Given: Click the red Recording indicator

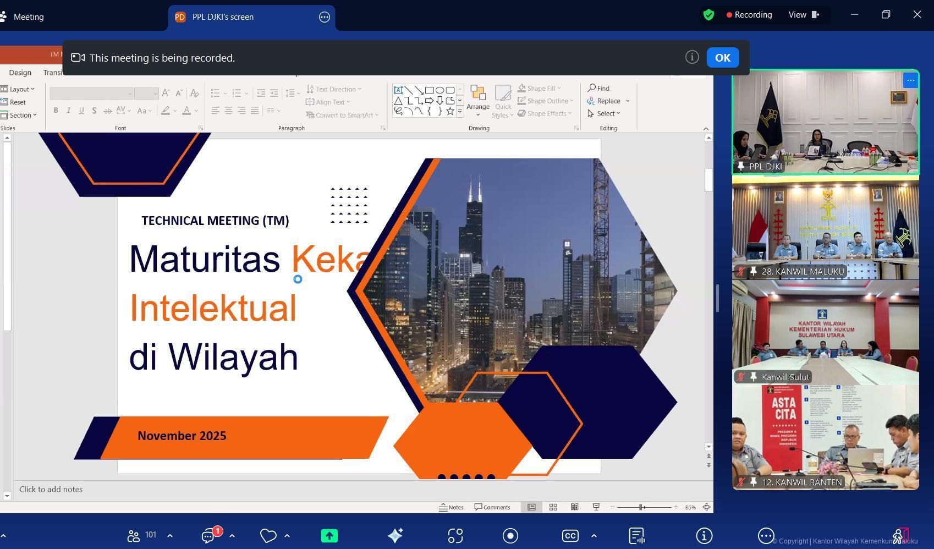Looking at the screenshot, I should (749, 15).
